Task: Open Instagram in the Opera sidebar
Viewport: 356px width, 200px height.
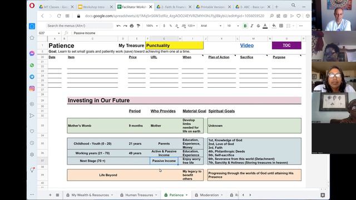Action: point(32,88)
